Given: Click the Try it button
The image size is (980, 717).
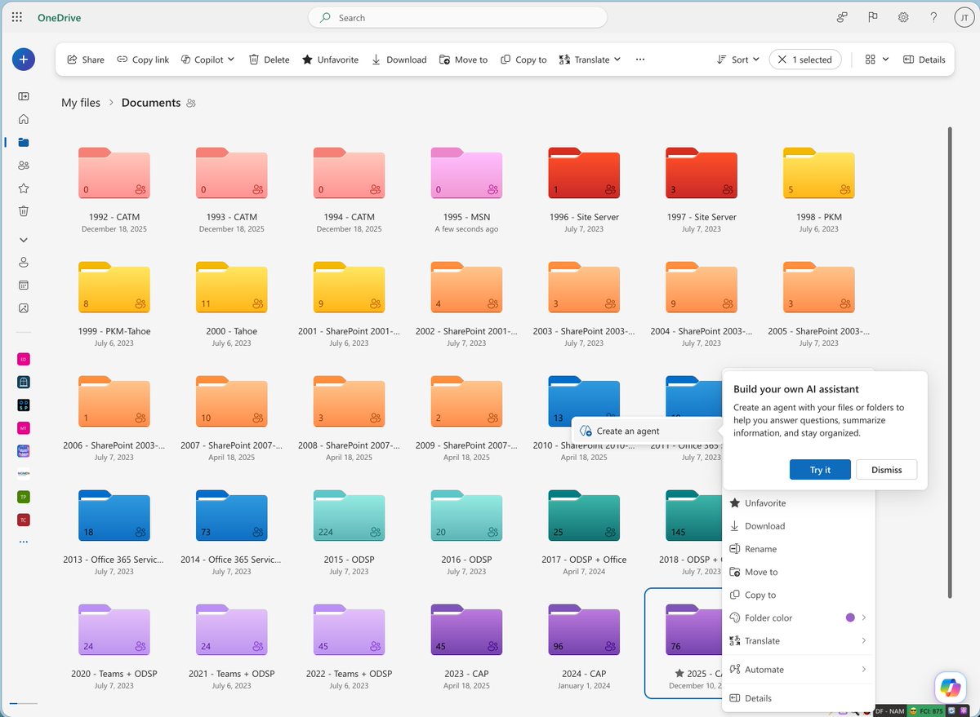Looking at the screenshot, I should 820,470.
